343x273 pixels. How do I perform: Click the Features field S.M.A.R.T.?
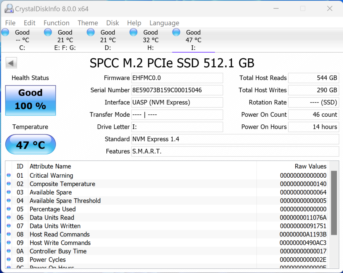(235, 151)
